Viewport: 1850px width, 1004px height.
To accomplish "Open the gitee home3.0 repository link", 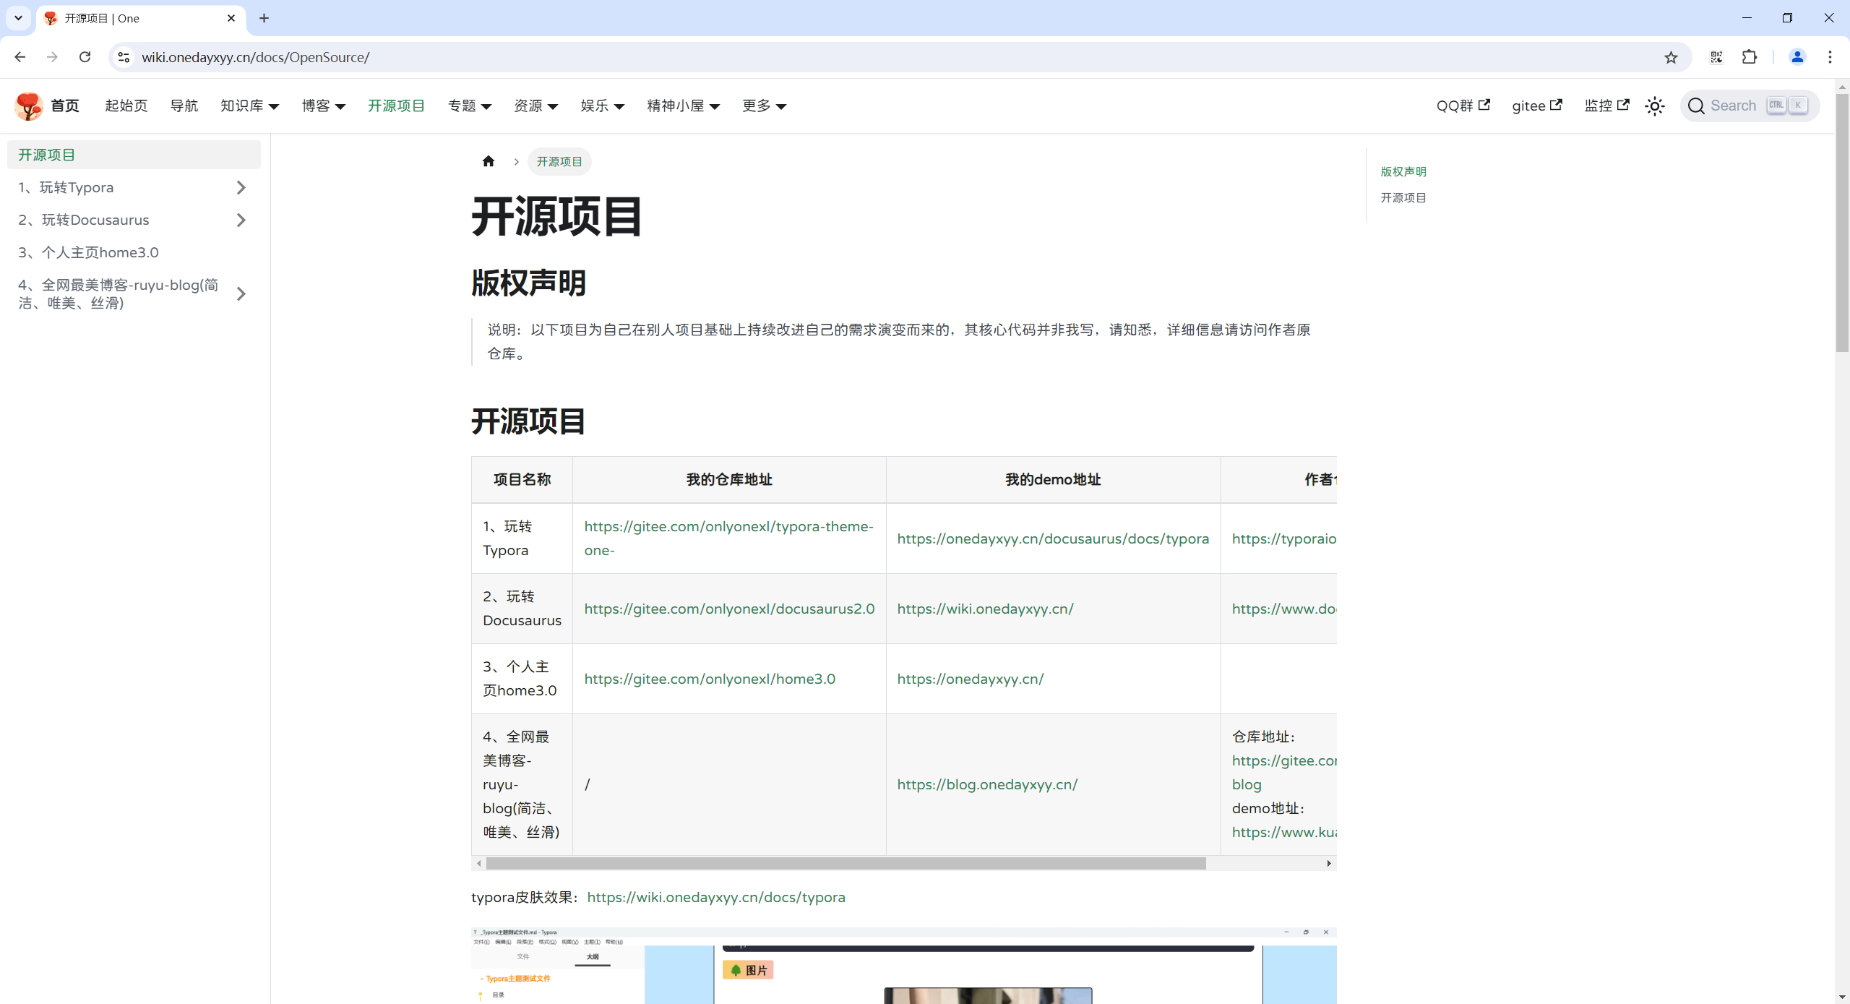I will (x=710, y=679).
